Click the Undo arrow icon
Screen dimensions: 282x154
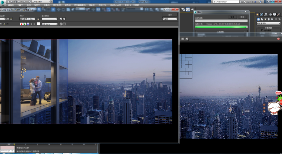pos(19,2)
